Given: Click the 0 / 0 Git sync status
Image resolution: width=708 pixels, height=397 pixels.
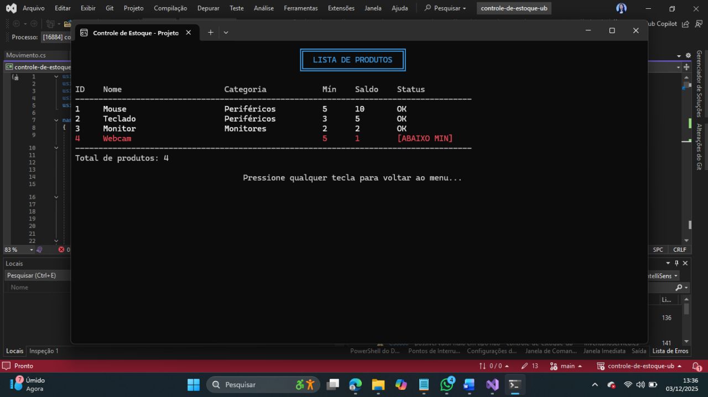Looking at the screenshot, I should 494,366.
